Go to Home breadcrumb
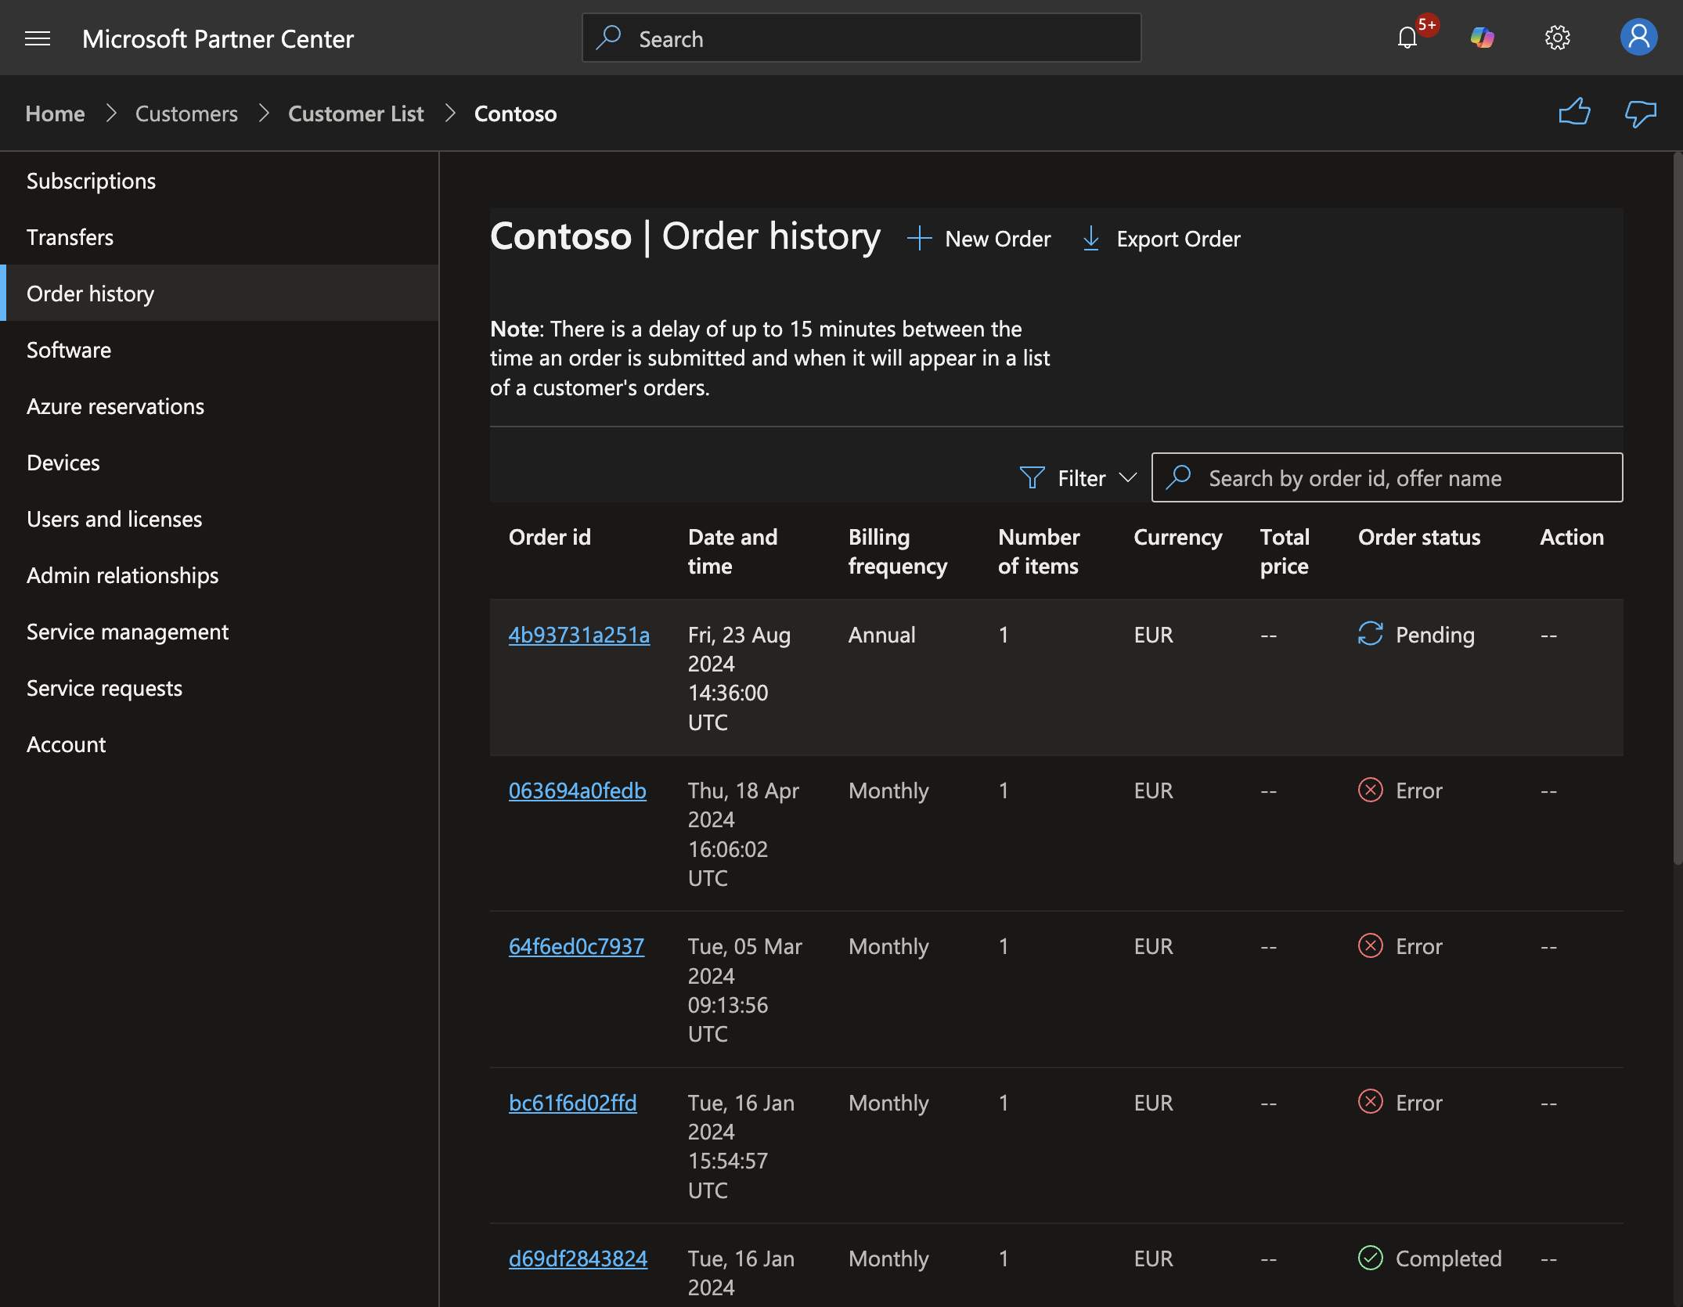Screen dimensions: 1683x1307 pyautogui.click(x=55, y=113)
